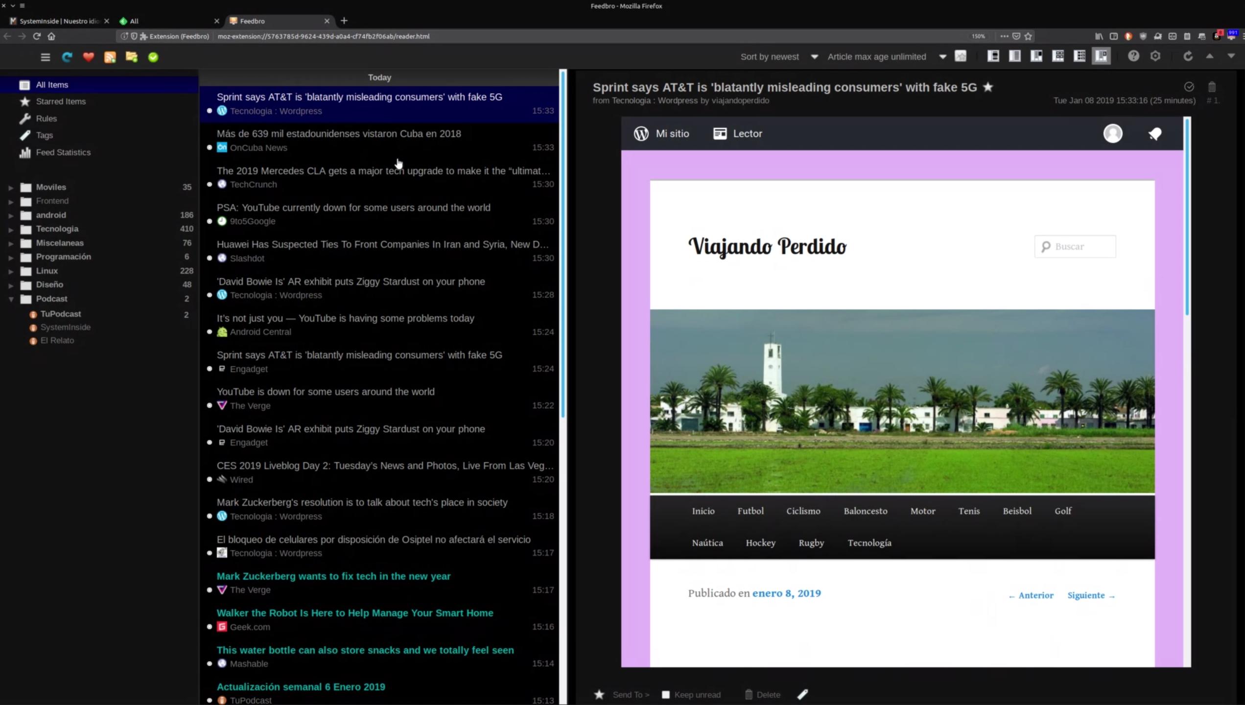The image size is (1245, 705).
Task: Select Starred Items in the sidebar
Action: 60,101
